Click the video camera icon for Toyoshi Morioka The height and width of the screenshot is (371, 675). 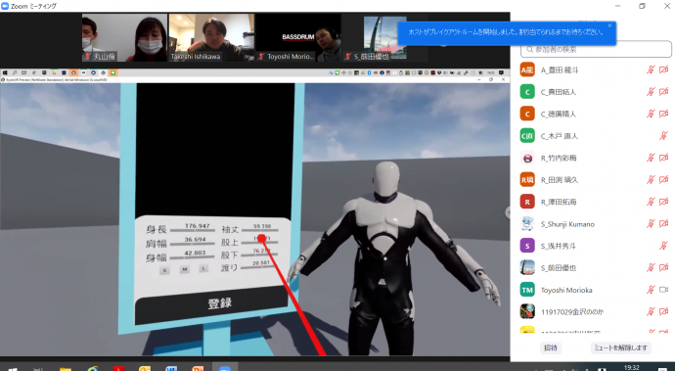pyautogui.click(x=664, y=290)
